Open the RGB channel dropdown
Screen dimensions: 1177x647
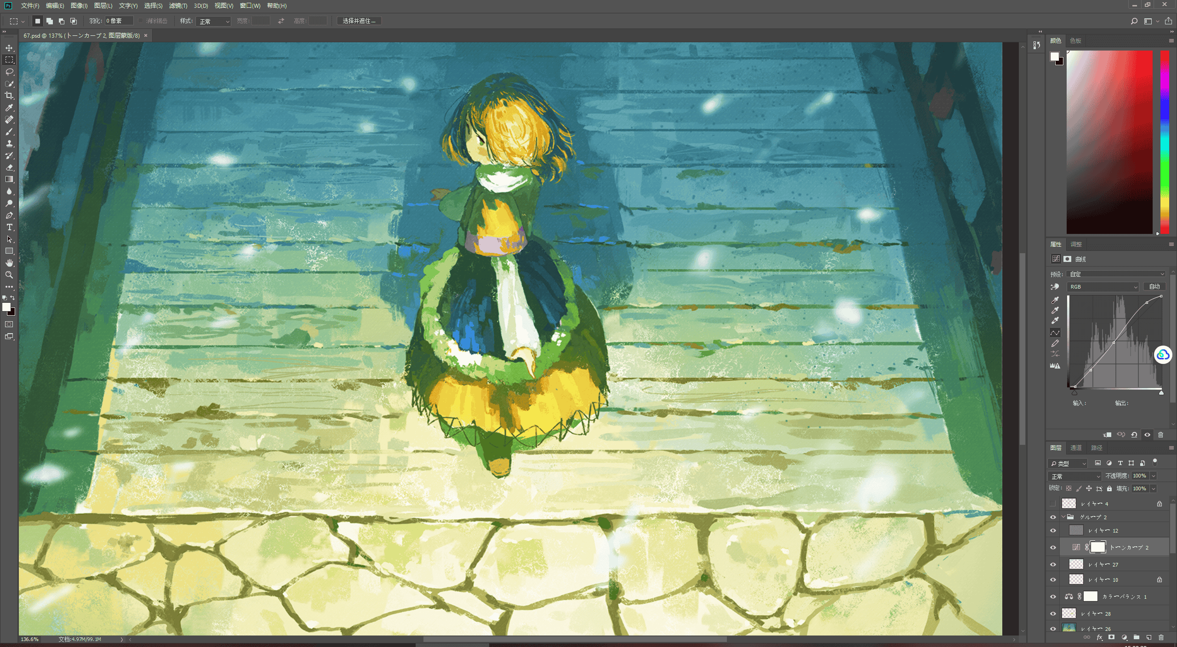[1103, 287]
